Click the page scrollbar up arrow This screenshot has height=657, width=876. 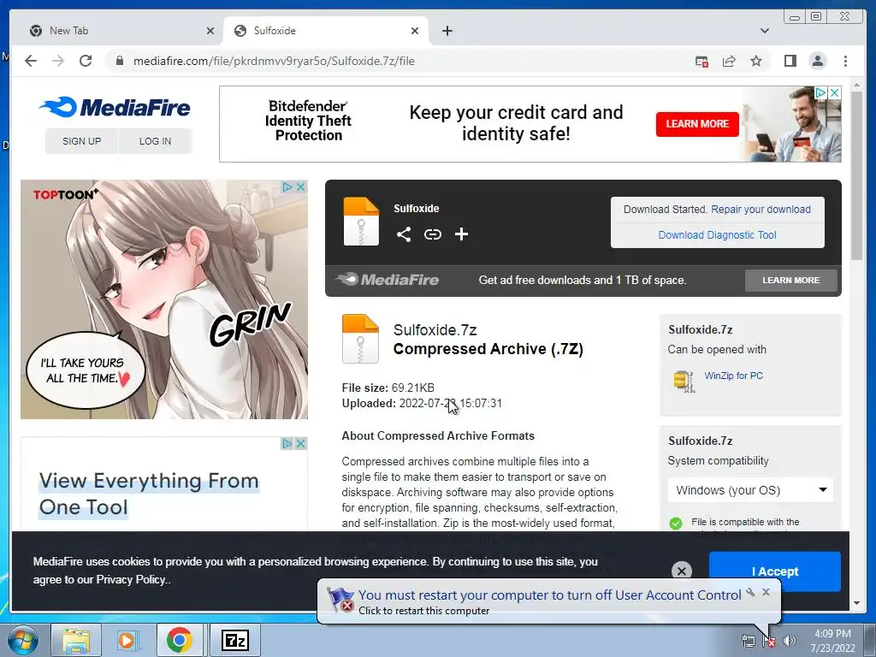pyautogui.click(x=857, y=86)
